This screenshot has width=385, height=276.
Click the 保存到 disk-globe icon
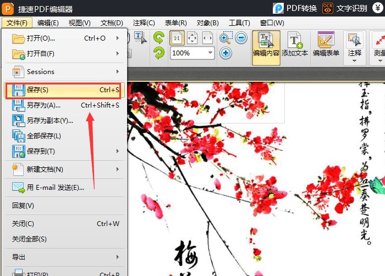click(18, 151)
